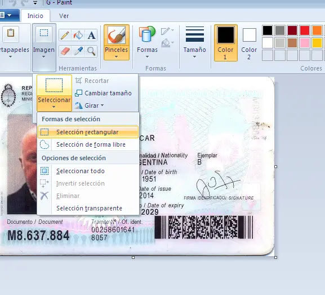This screenshot has width=325, height=295.
Task: Select the Fill with color bucket tool
Action: tap(78, 35)
